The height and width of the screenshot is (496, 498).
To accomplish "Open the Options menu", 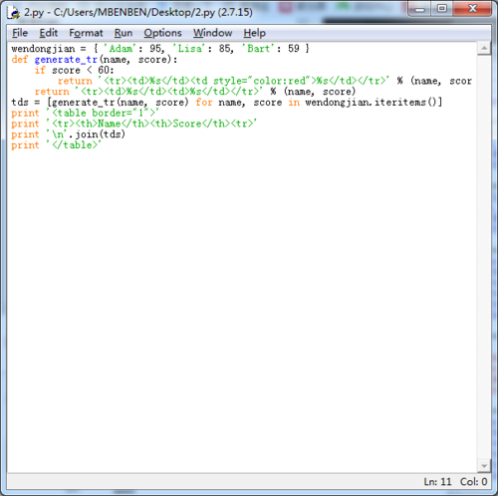I will tap(162, 33).
